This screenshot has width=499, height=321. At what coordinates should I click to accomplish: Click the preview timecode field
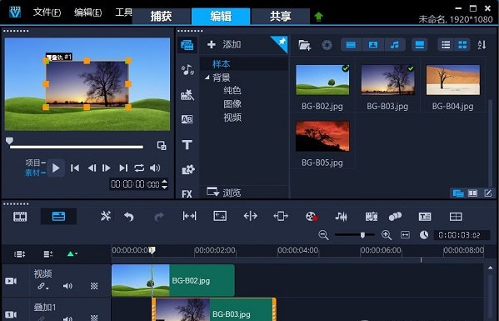pos(135,184)
